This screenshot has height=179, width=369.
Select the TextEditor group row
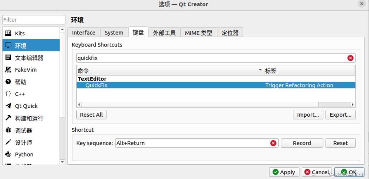[x=216, y=79]
